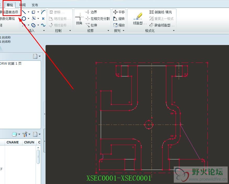This screenshot has height=184, width=229.
Task: Click Absolute Coordinates (绝对坐标)
Action: click(x=60, y=19)
